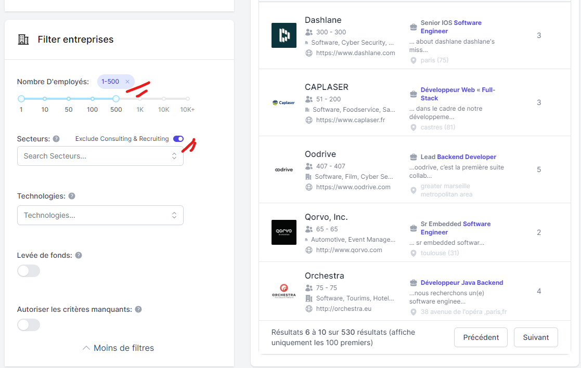581x368 pixels.
Task: Click briefcase icon beside Développeur Java Backend
Action: 413,283
